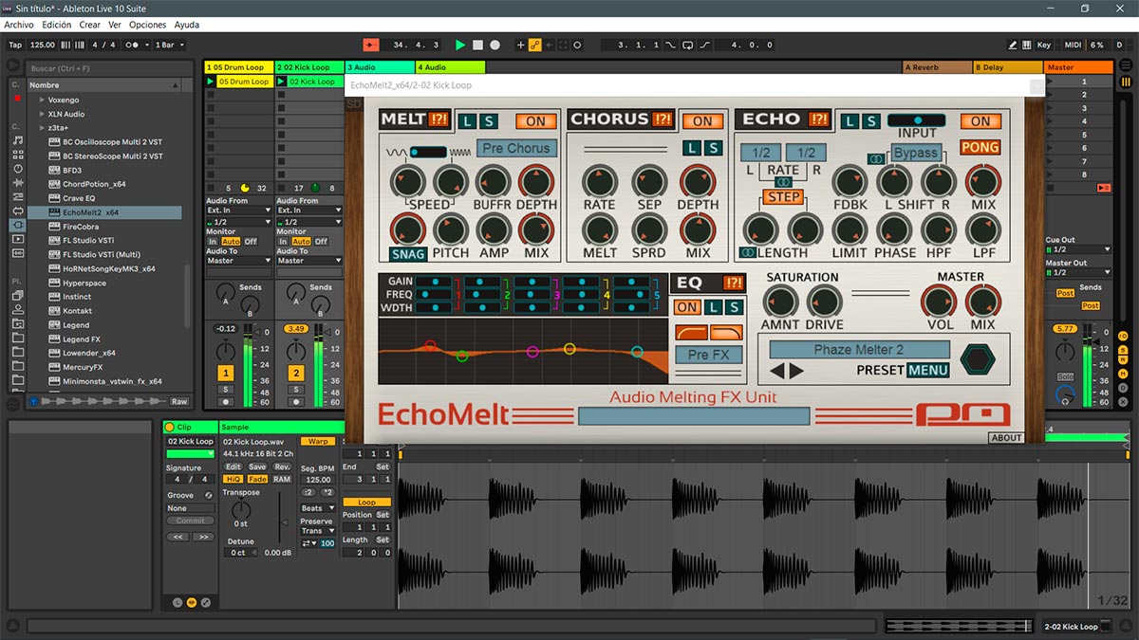Go to next preset with right arrow
This screenshot has height=640, width=1139.
pos(796,371)
